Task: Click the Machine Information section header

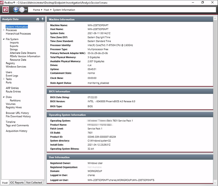Action: pos(130,19)
